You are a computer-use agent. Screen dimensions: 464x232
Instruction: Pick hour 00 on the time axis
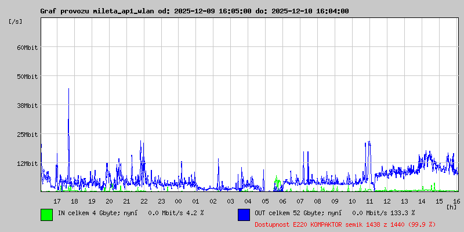point(179,201)
